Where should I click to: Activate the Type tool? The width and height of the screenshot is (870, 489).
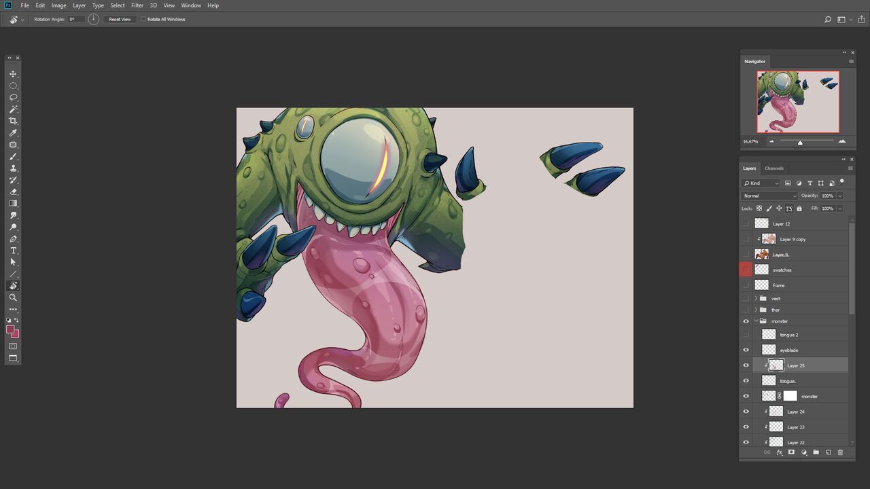[13, 251]
